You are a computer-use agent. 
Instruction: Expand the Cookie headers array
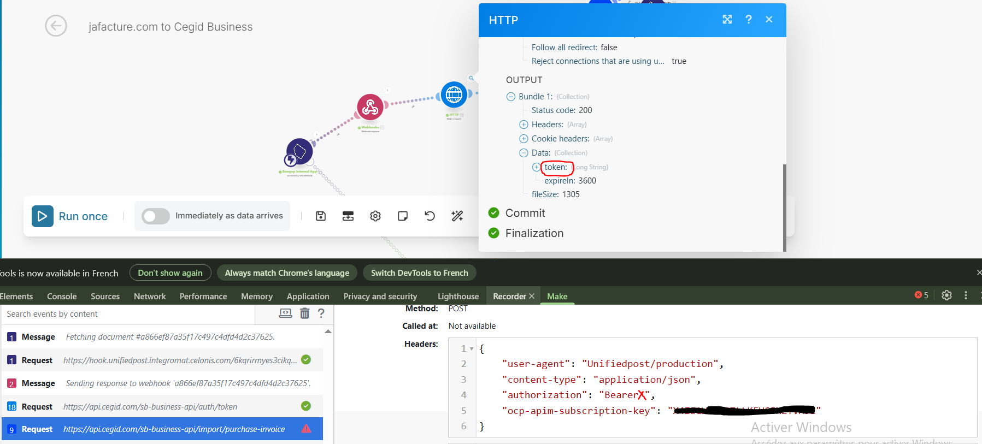pyautogui.click(x=524, y=139)
